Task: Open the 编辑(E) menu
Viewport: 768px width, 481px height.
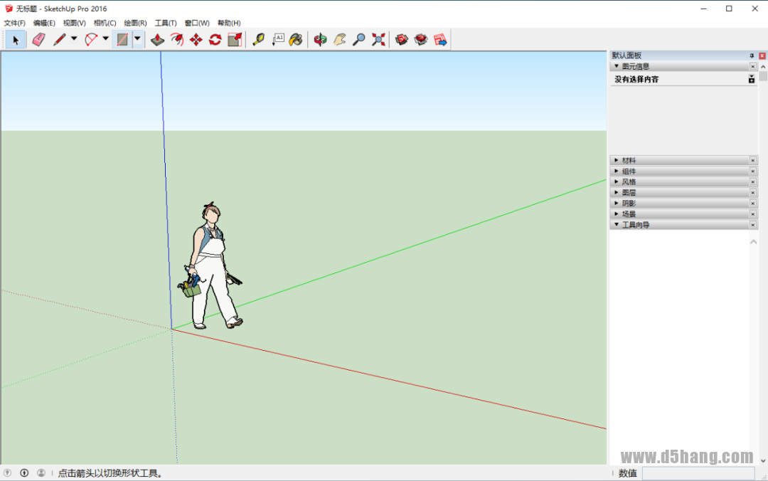Action: [x=44, y=23]
